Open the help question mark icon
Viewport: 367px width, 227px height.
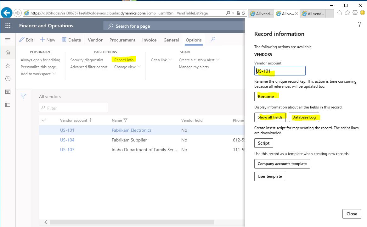click(359, 24)
